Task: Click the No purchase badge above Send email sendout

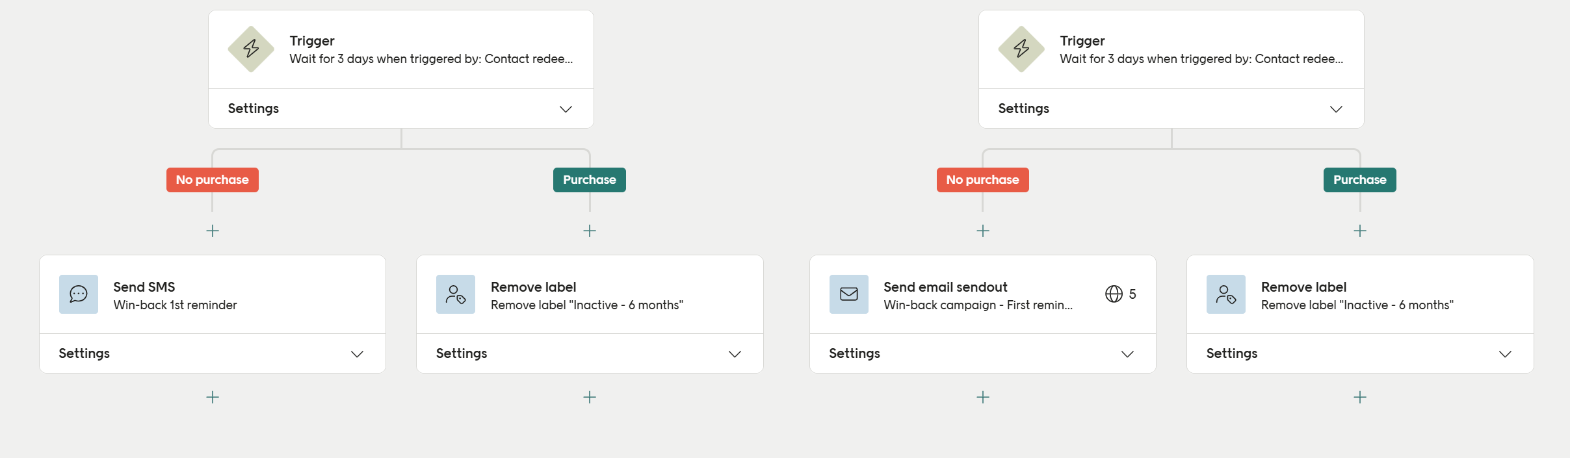Action: tap(982, 180)
